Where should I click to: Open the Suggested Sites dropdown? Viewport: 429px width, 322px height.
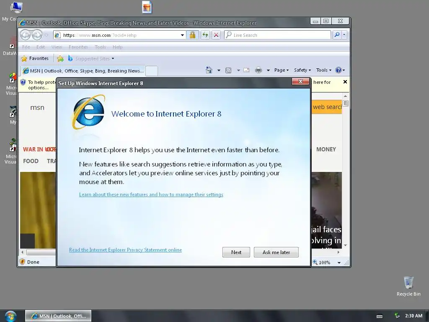click(x=91, y=59)
